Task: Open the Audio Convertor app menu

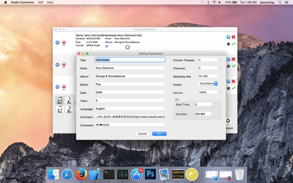Action: (x=23, y=2)
